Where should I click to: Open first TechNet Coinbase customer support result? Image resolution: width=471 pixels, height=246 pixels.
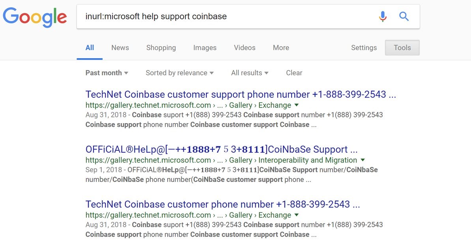point(241,94)
